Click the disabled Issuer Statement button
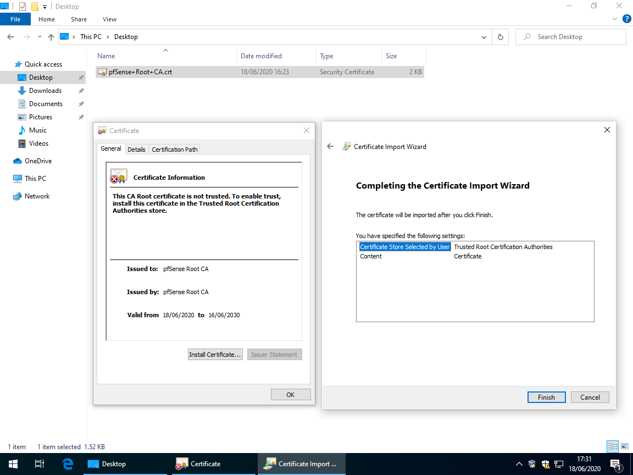Viewport: 633px width, 475px height. pyautogui.click(x=275, y=354)
